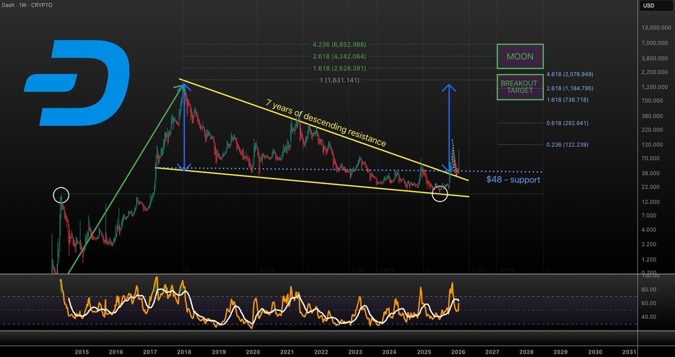
Task: Click the 2026 year on time axis
Action: point(458,351)
